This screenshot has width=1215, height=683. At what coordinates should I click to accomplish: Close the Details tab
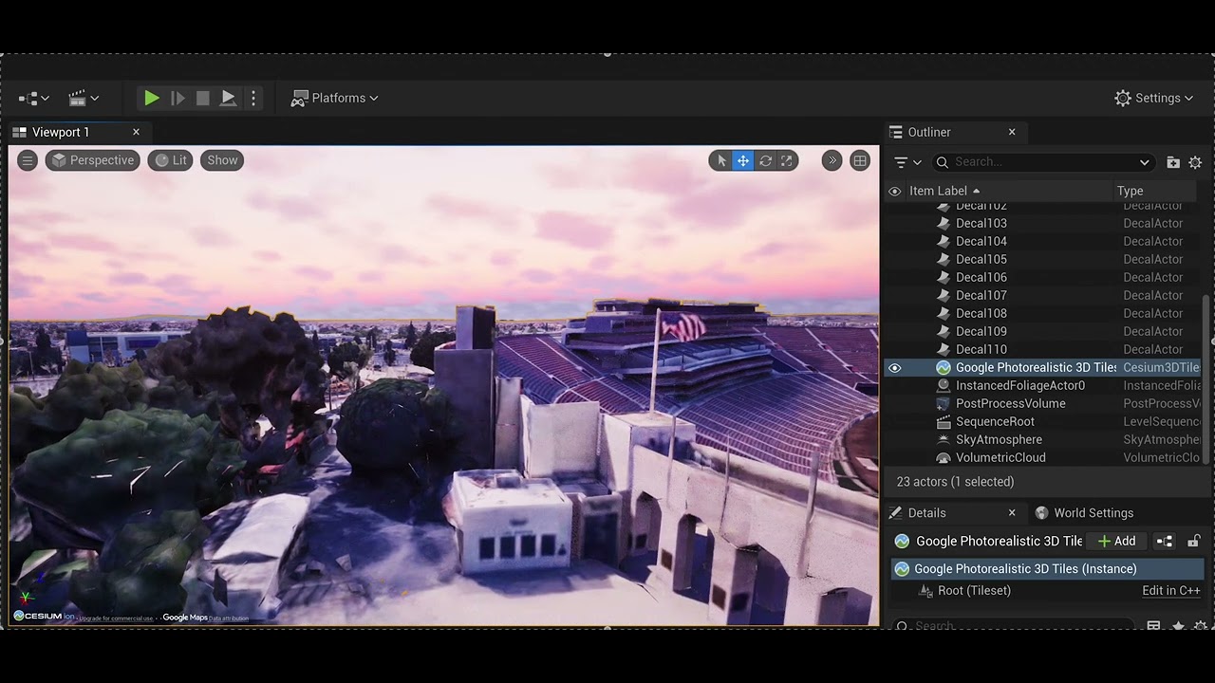coord(1012,512)
